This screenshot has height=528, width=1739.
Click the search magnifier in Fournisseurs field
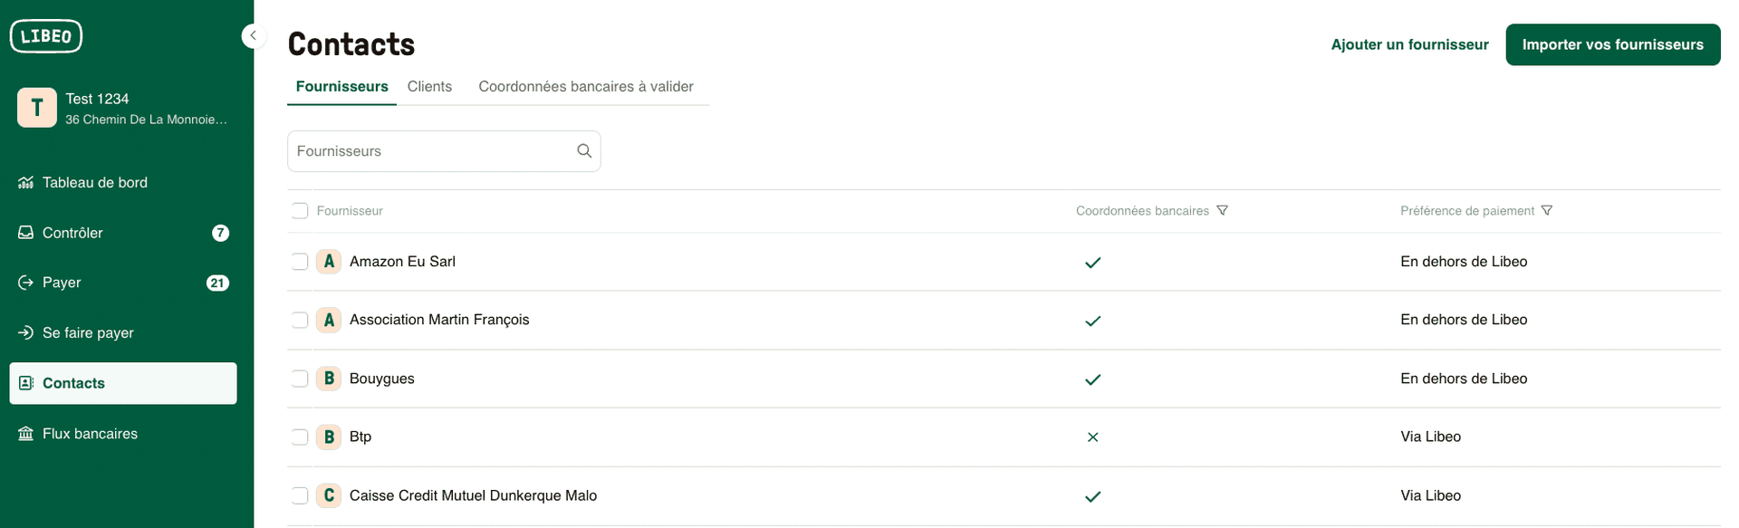click(583, 150)
